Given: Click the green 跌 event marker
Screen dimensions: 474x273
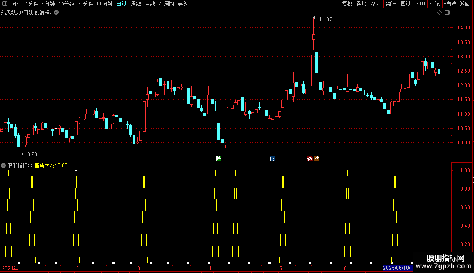Looking at the screenshot, I should tap(218, 159).
